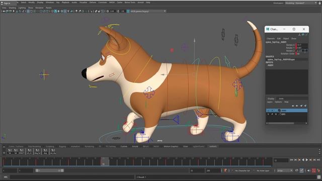The width and height of the screenshot is (322, 181).
Task: Switch viewport to wireframe shading icon
Action: (52, 11)
